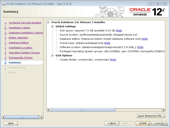Screen dimensions: 170x128
Task: Click the Cancel button
Action: click(x=159, y=123)
